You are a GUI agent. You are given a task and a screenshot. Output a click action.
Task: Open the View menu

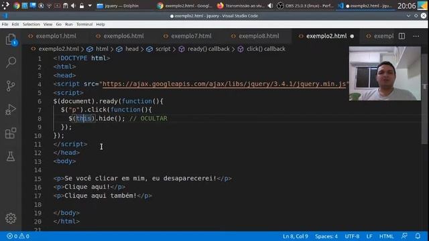click(48, 24)
